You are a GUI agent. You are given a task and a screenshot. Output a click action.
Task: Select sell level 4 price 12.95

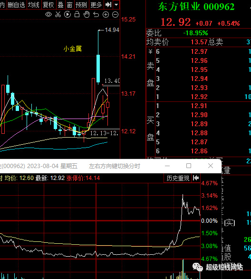click(199, 70)
